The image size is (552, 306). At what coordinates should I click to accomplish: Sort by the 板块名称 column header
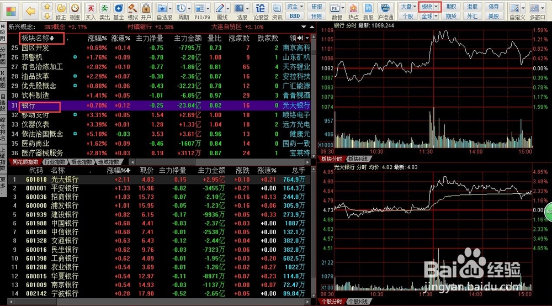tap(38, 38)
